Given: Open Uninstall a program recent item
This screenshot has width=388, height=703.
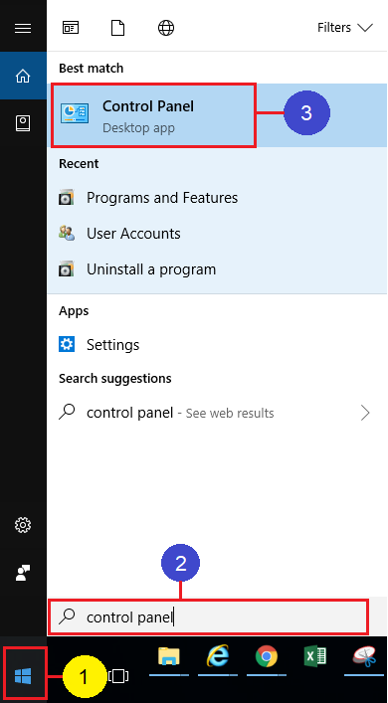Looking at the screenshot, I should click(217, 269).
